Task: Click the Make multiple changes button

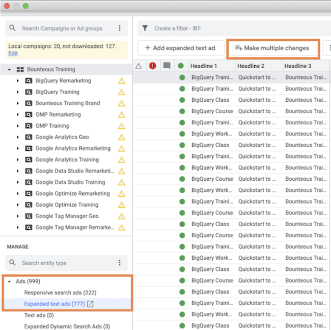Action: [273, 48]
